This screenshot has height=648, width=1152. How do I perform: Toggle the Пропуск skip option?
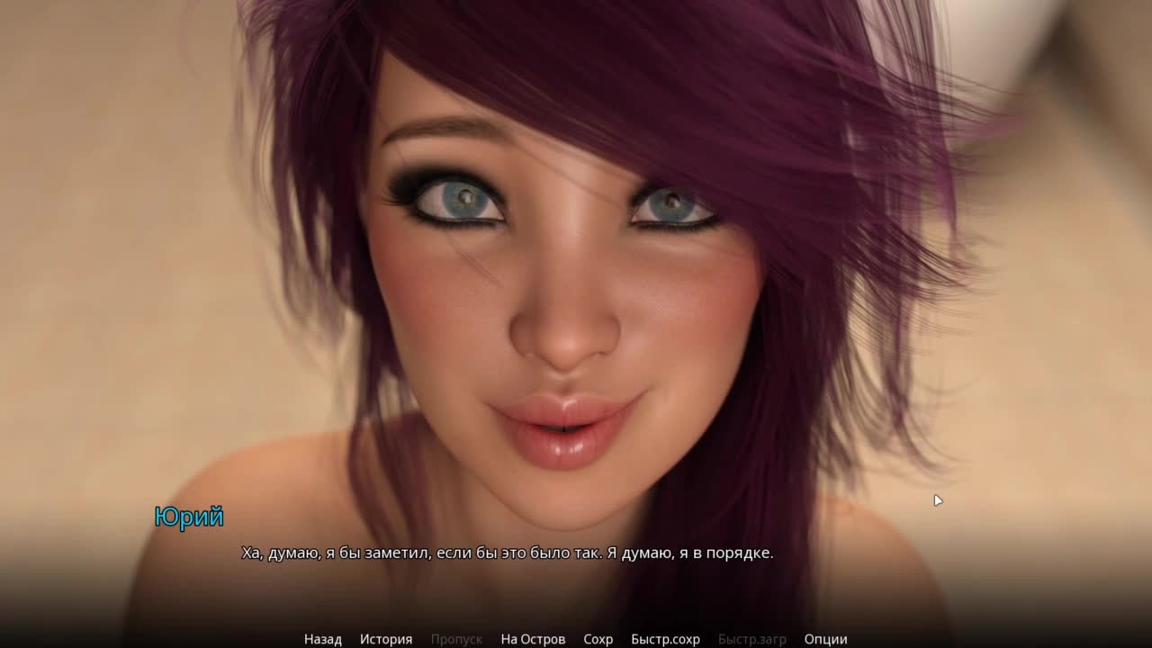(456, 639)
